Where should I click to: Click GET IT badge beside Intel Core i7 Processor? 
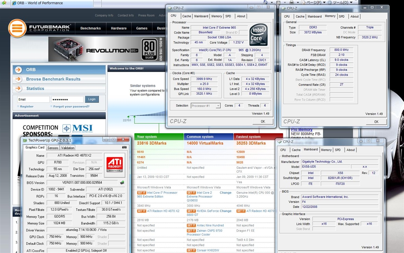tap(142, 193)
